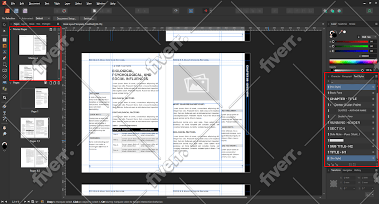Click the account profile icon
The height and width of the screenshot is (204, 379).
pyautogui.click(x=370, y=11)
